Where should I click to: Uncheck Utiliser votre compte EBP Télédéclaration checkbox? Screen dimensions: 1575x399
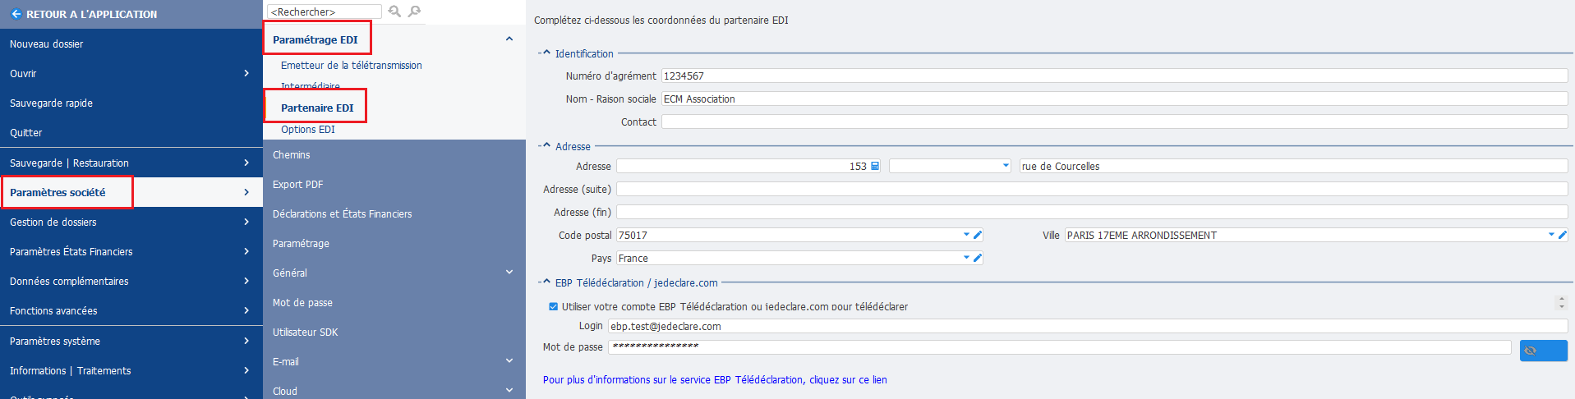click(553, 306)
